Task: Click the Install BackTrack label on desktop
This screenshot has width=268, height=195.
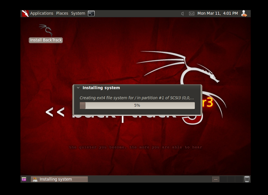Action: point(46,40)
